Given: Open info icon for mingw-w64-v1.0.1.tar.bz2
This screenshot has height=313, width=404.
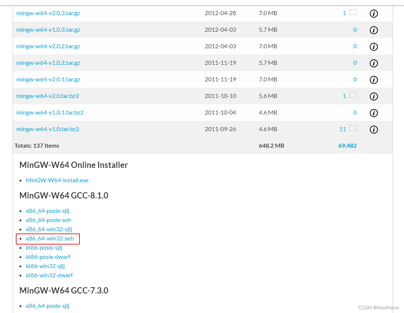Looking at the screenshot, I should pos(373,113).
